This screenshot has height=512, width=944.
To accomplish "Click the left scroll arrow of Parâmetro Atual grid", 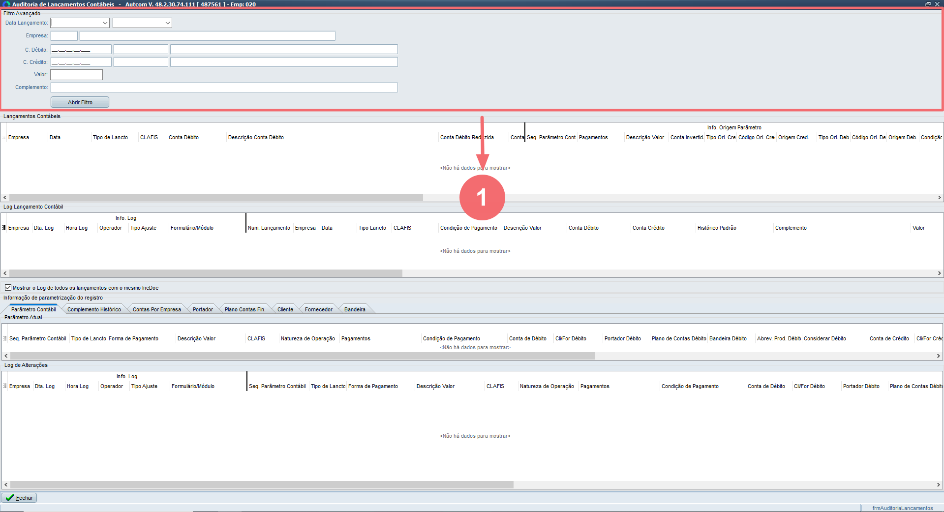I will [6, 356].
